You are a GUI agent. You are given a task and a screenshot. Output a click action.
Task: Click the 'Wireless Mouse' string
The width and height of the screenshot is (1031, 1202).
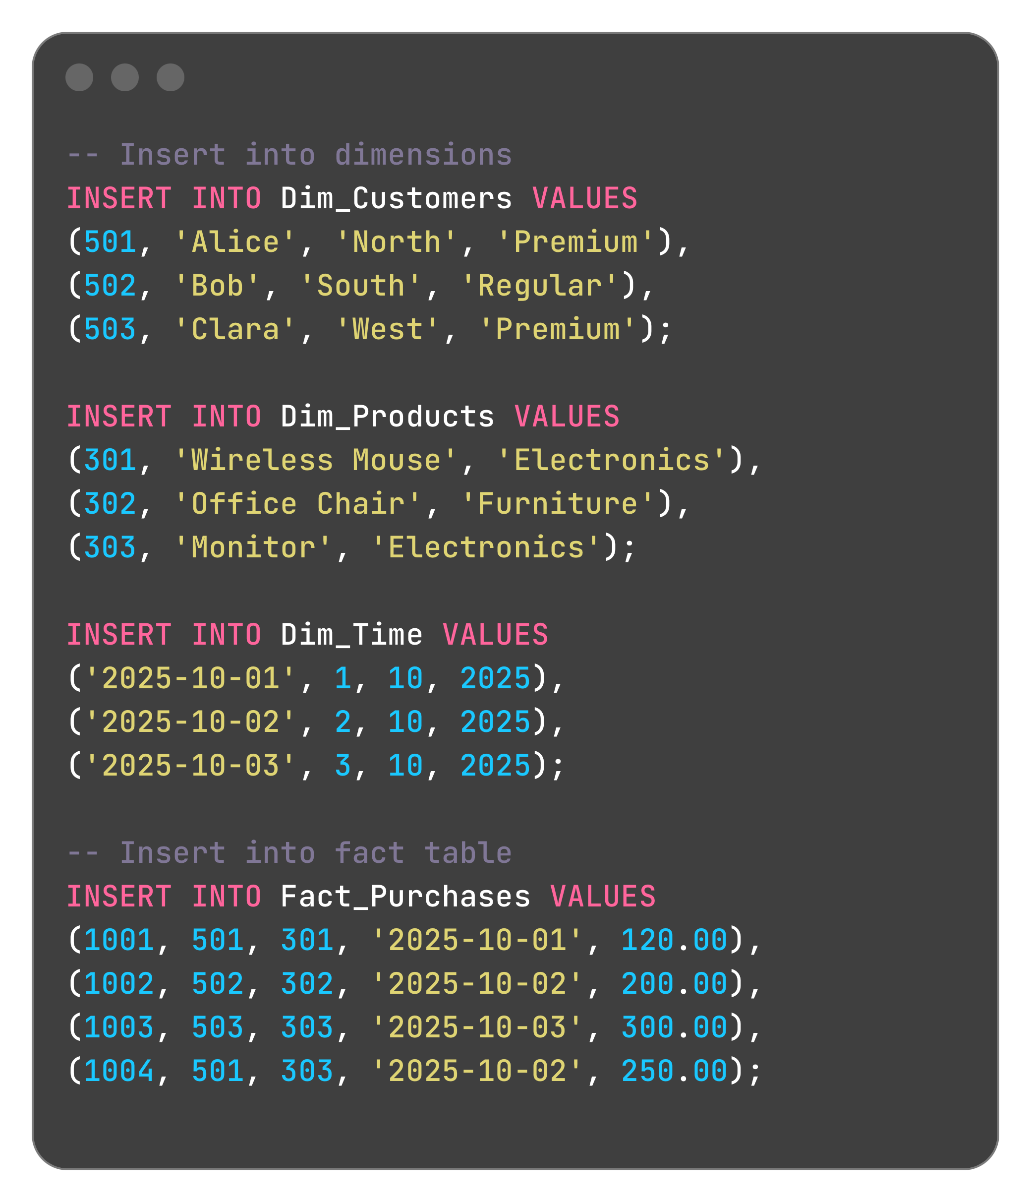315,460
